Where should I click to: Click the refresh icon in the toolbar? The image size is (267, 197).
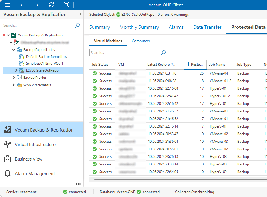pyautogui.click(x=51, y=5)
